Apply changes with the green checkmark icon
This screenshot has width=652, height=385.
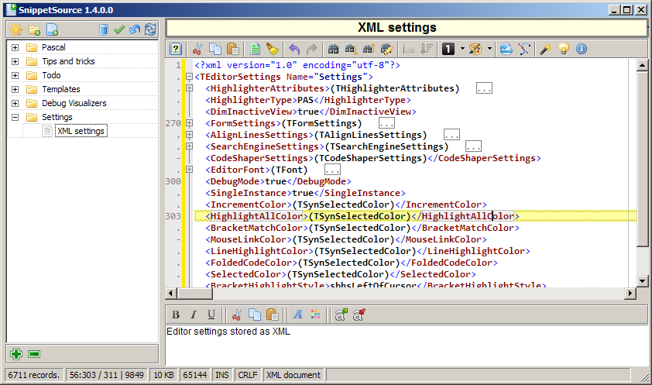(119, 29)
